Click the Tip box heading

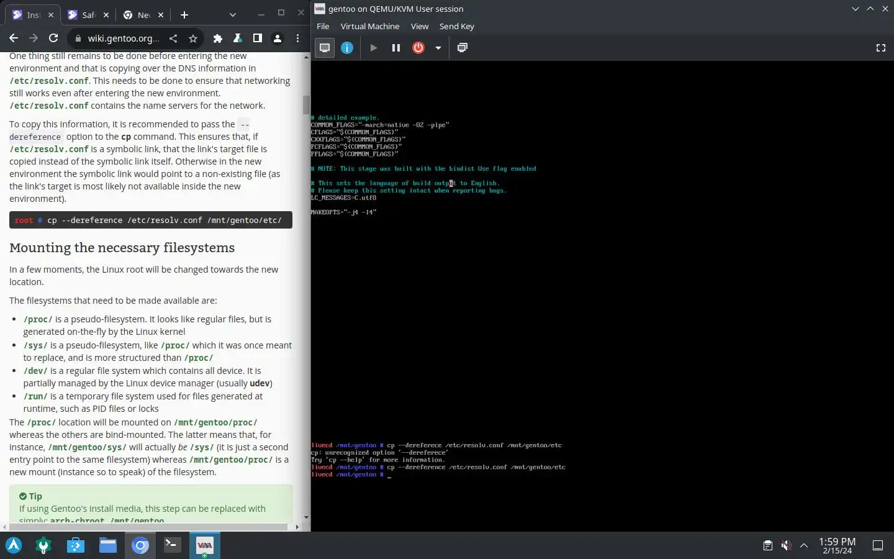(30, 496)
